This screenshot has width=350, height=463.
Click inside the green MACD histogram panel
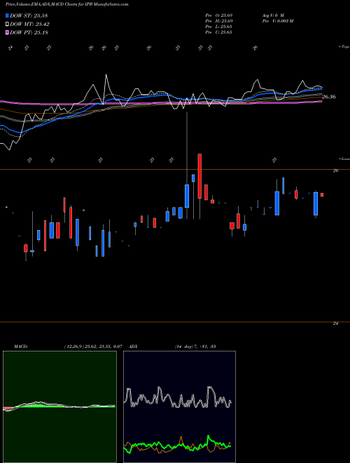pyautogui.click(x=59, y=407)
